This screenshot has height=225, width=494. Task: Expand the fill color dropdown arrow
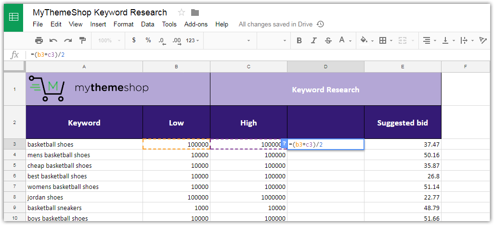[372, 41]
